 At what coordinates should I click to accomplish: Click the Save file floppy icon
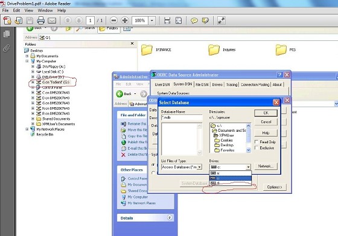point(30,20)
